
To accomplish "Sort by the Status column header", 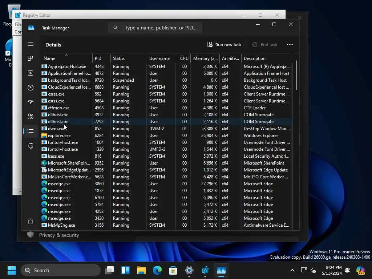I will [x=129, y=58].
